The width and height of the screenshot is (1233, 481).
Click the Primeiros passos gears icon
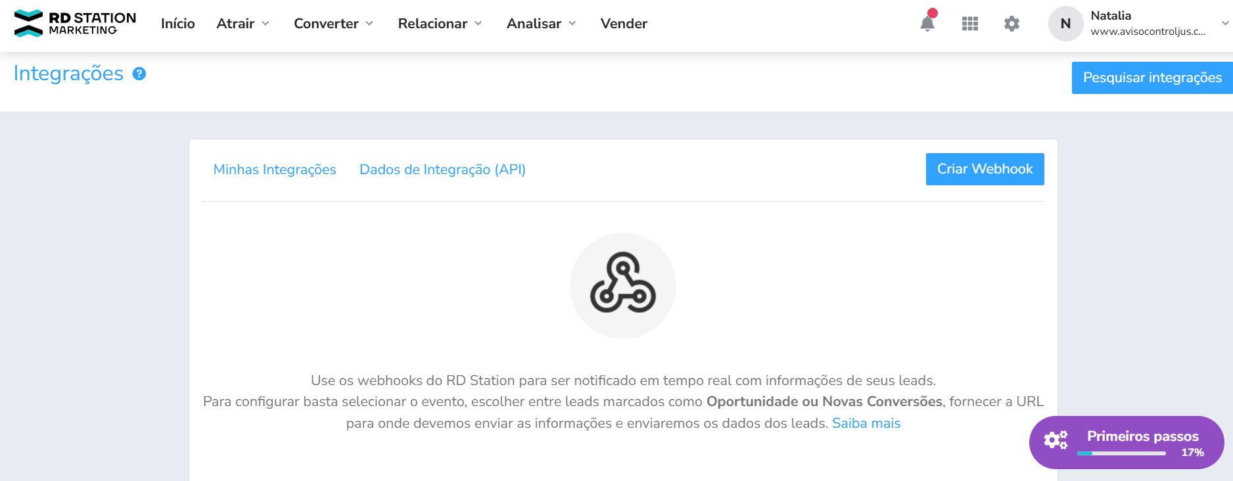tap(1056, 440)
